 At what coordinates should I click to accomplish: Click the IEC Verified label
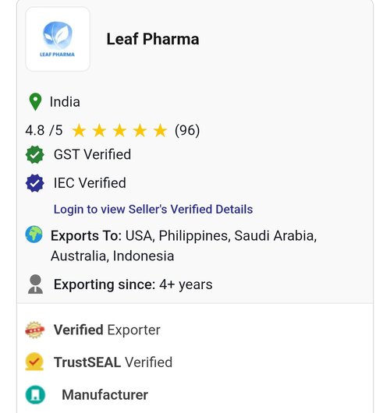coord(90,183)
